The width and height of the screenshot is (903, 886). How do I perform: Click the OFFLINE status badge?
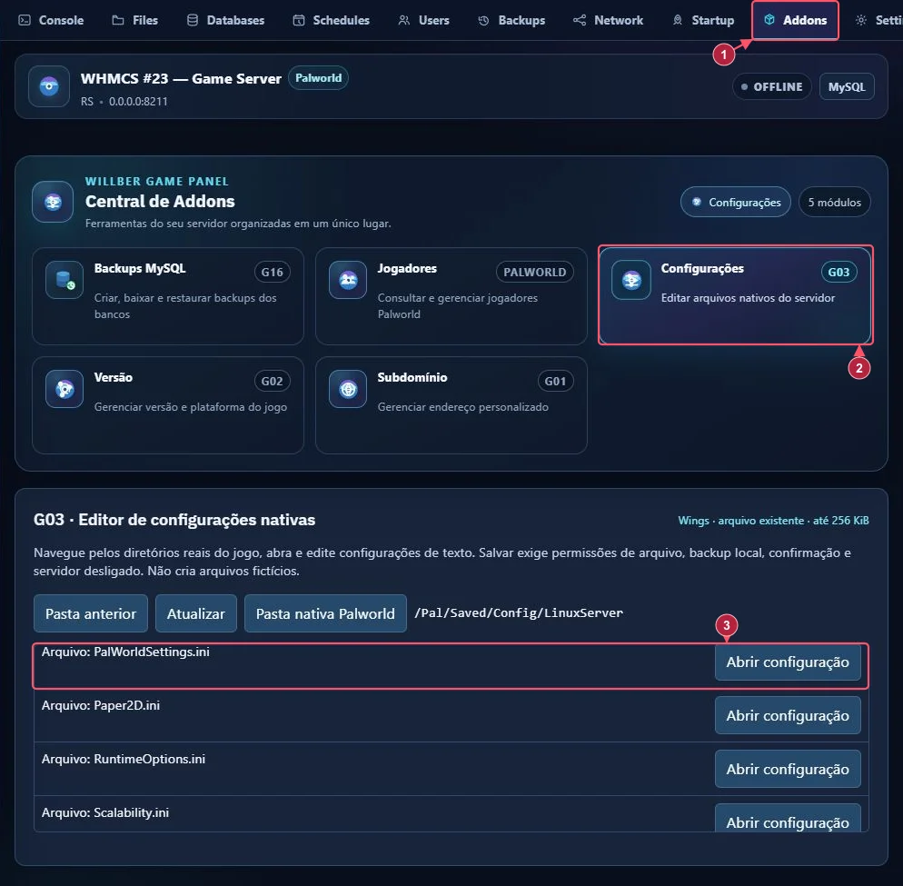click(771, 86)
